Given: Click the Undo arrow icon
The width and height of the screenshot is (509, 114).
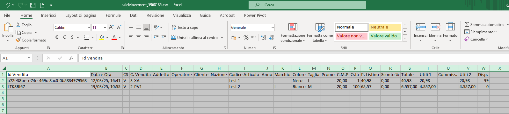Looking at the screenshot, I should [8, 5].
